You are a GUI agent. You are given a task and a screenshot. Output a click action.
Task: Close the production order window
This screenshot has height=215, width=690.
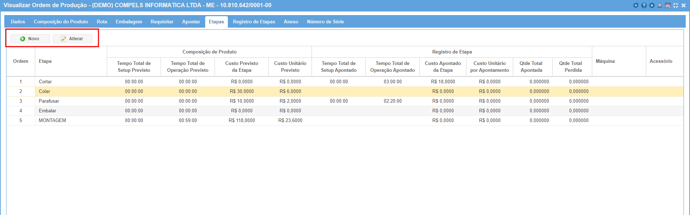coord(683,5)
